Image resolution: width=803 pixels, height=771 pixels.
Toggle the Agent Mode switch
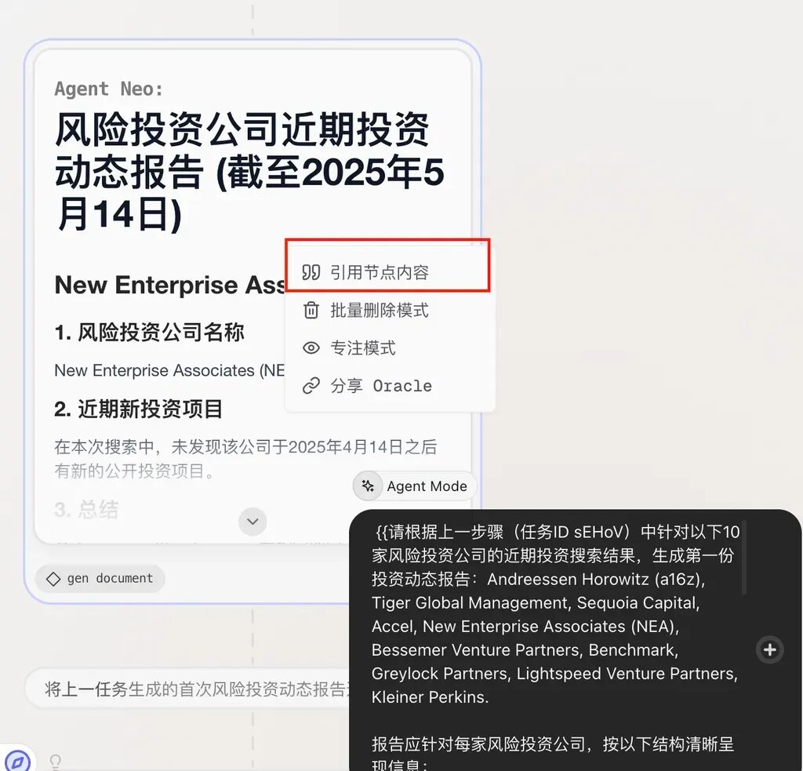click(415, 486)
